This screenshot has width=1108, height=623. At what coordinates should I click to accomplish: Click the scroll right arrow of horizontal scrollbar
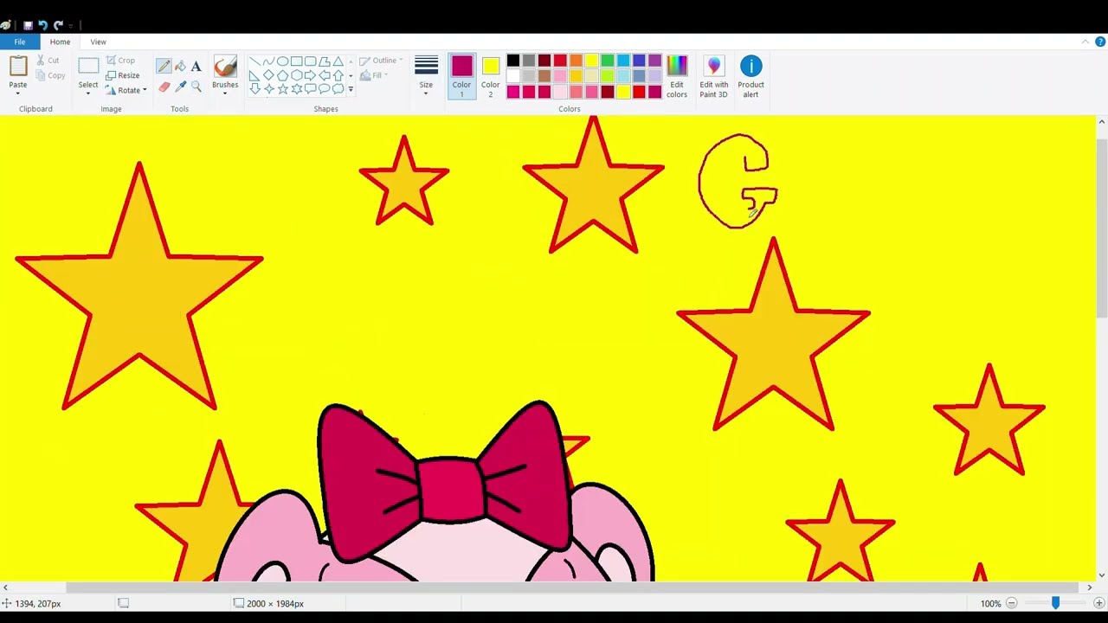1089,588
